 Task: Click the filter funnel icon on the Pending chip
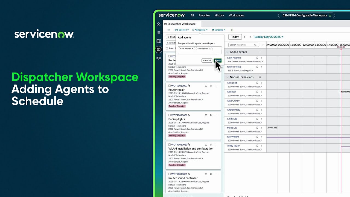[x=169, y=37]
